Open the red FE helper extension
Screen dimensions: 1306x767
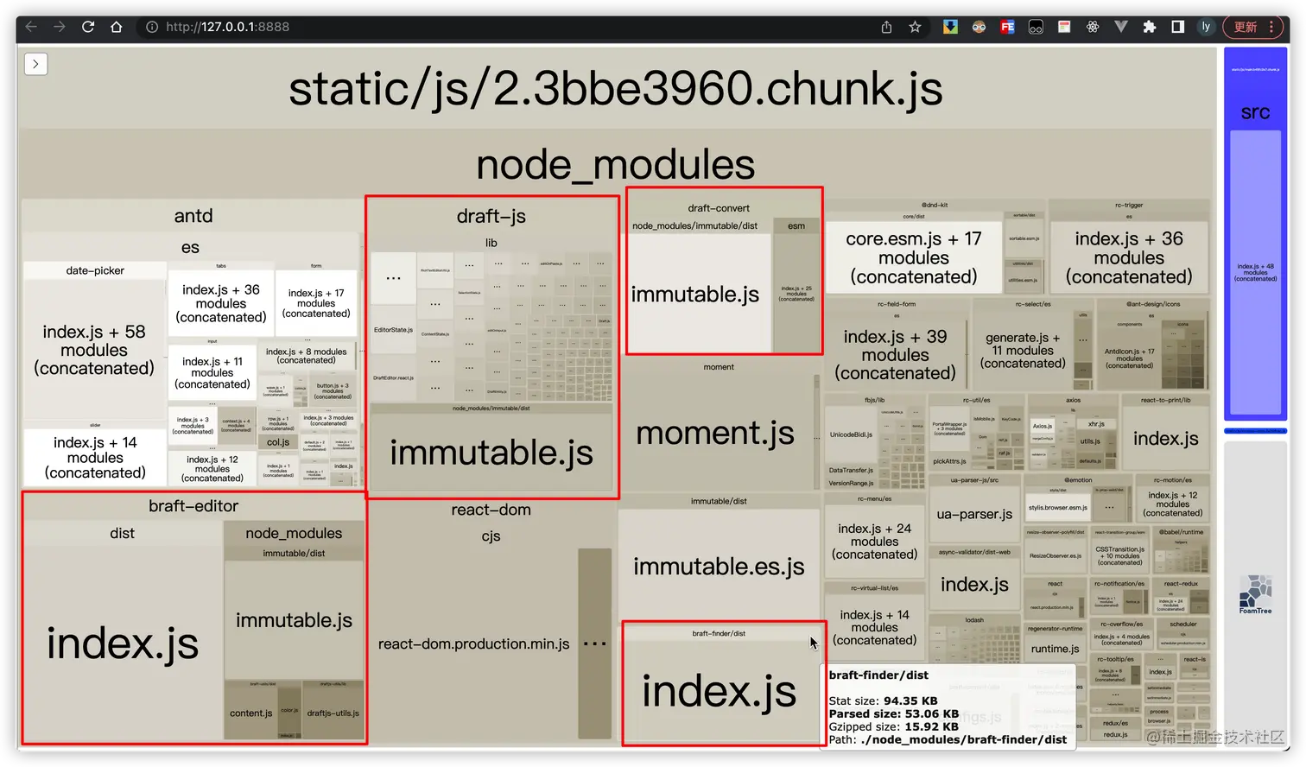[x=1007, y=27]
